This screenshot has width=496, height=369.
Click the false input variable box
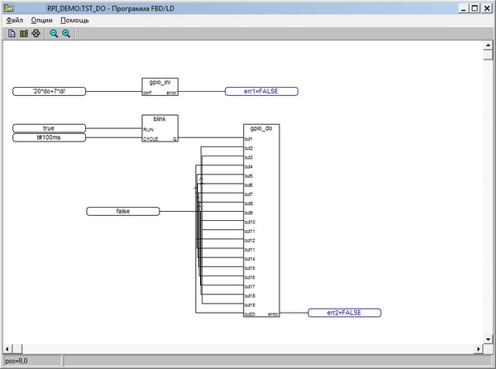click(x=122, y=212)
